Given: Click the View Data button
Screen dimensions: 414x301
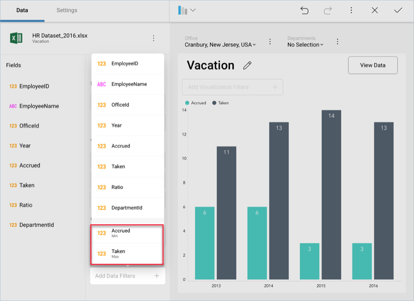Looking at the screenshot, I should 373,65.
